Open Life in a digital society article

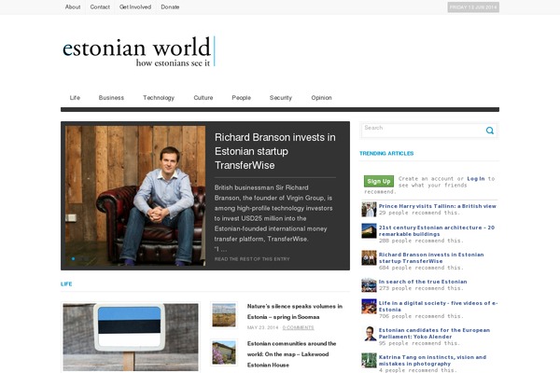pos(439,306)
